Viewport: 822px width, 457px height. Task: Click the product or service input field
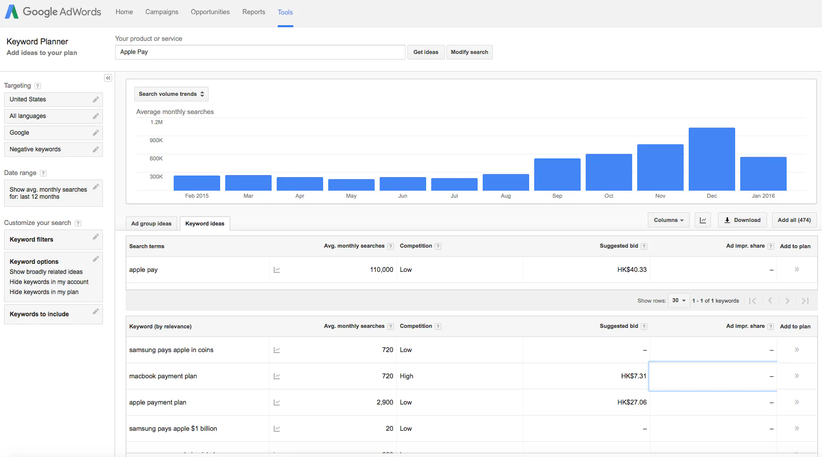click(260, 52)
